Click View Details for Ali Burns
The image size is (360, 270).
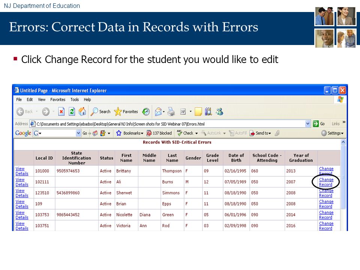(x=22, y=182)
